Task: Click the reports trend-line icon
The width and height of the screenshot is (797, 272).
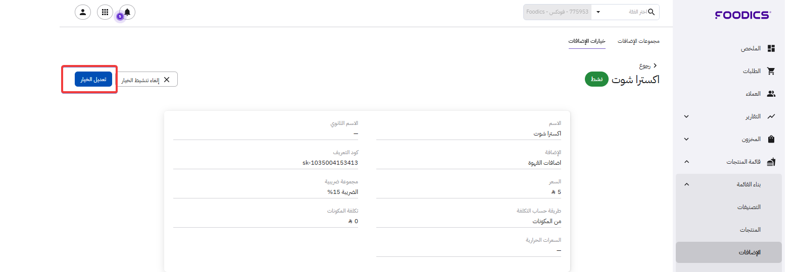Action: (x=771, y=116)
